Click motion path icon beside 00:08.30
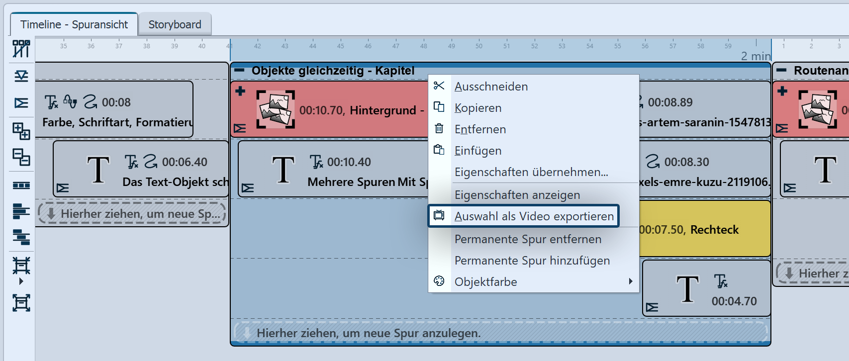 click(x=653, y=161)
